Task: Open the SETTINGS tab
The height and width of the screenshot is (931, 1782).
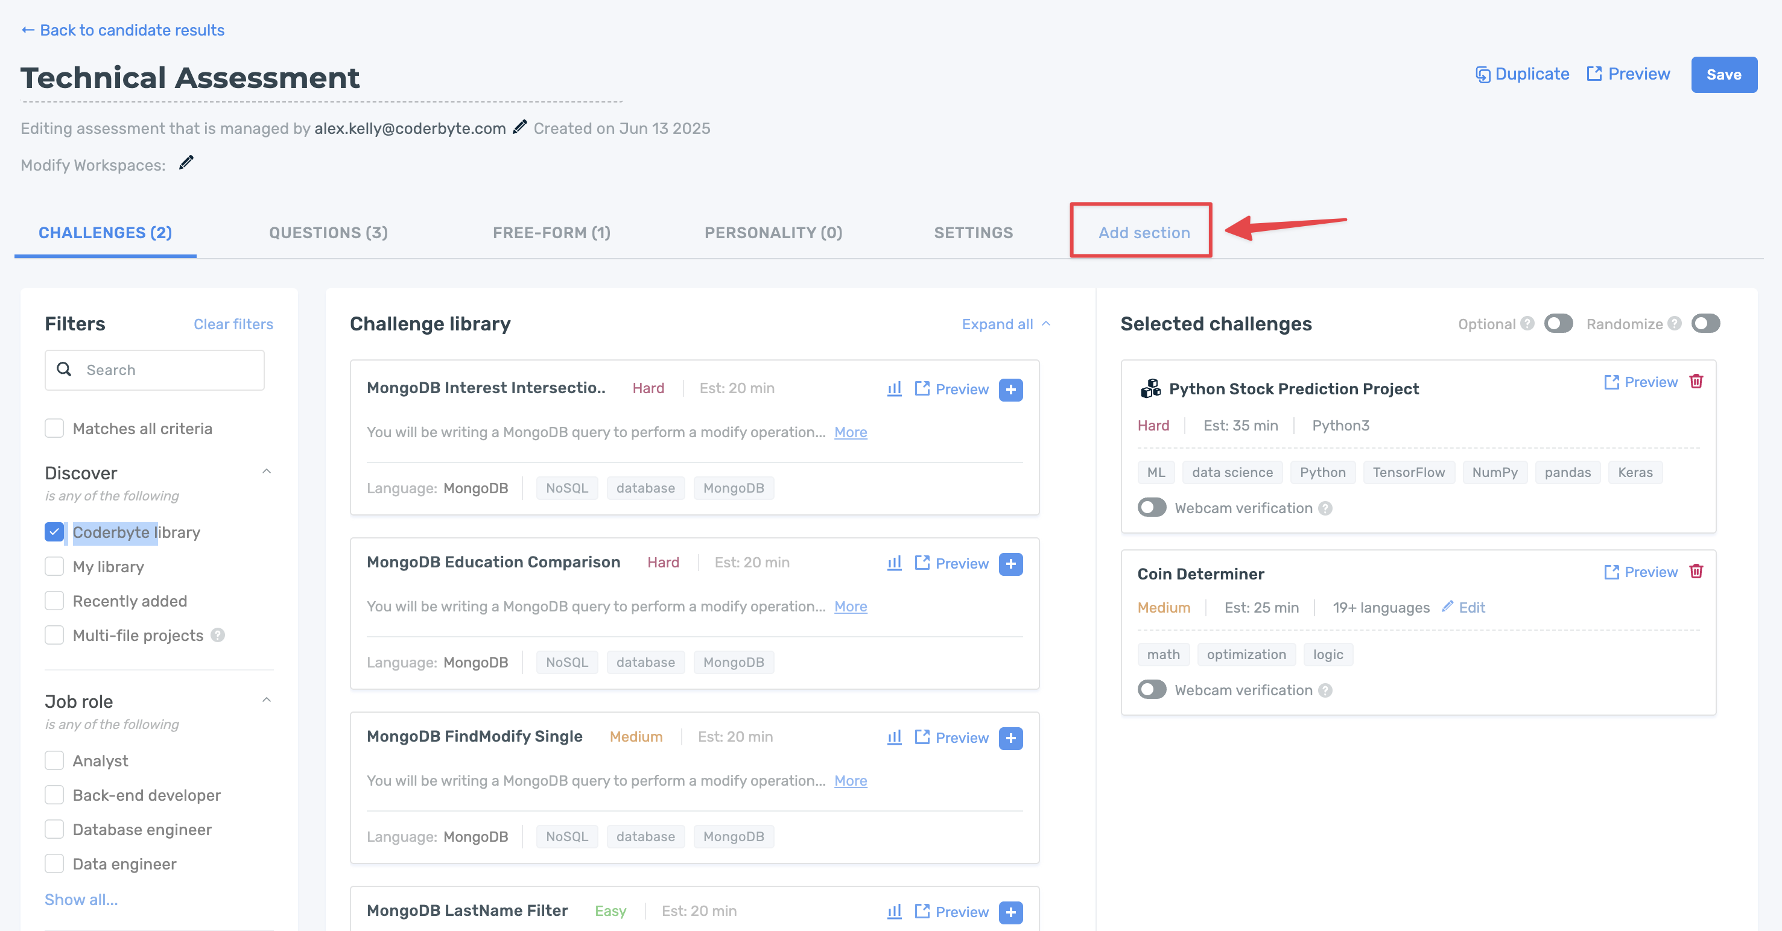Action: point(972,232)
